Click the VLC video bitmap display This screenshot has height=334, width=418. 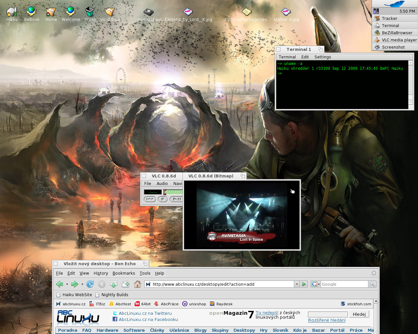pos(242,215)
